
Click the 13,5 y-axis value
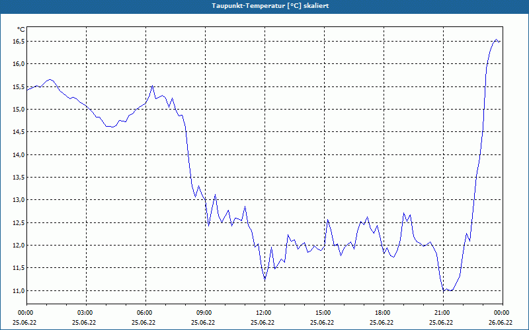[x=19, y=177]
